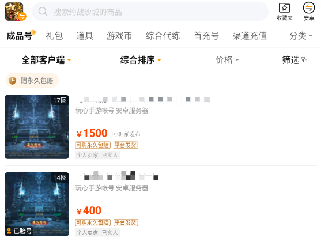Image resolution: width=321 pixels, height=238 pixels.
Task: Toggle the 价格 price sort
Action: [227, 60]
